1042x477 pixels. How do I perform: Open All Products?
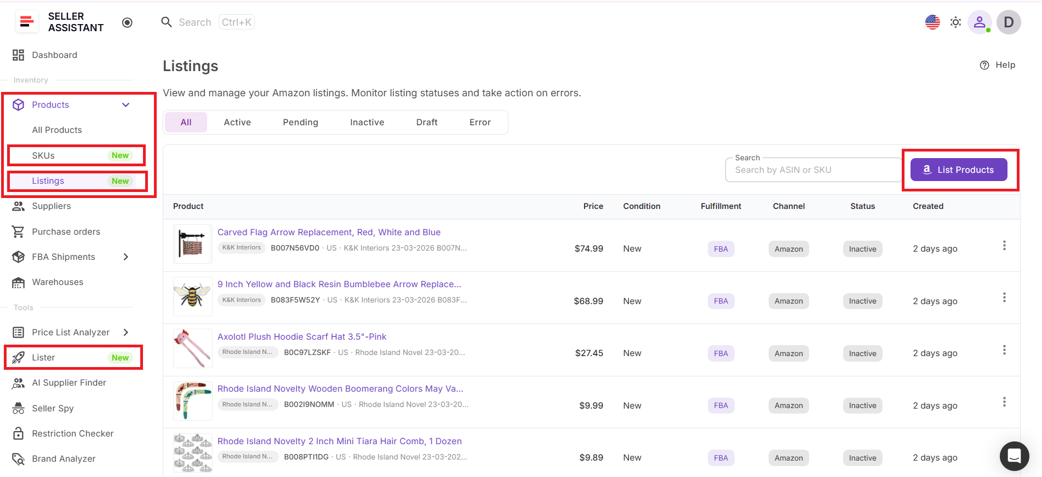(57, 130)
